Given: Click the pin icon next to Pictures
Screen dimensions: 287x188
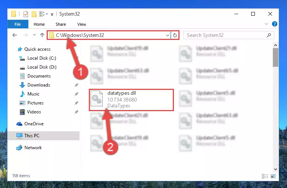Looking at the screenshot, I should [x=77, y=103].
